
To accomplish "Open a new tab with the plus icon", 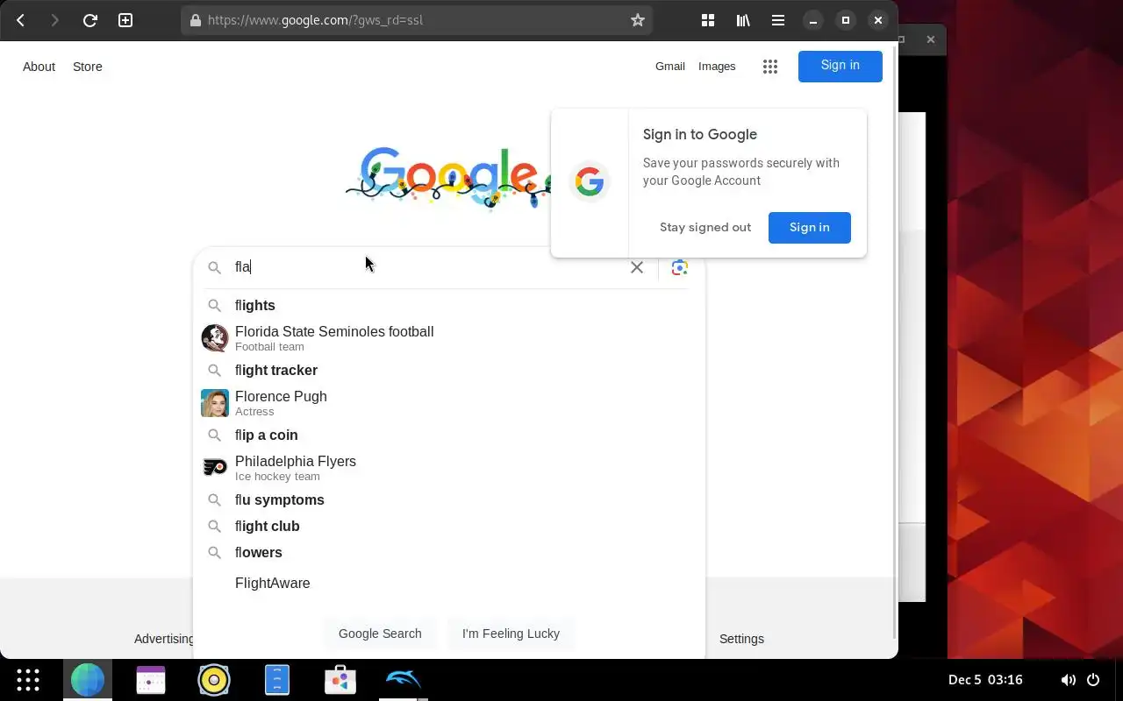I will pos(125,20).
